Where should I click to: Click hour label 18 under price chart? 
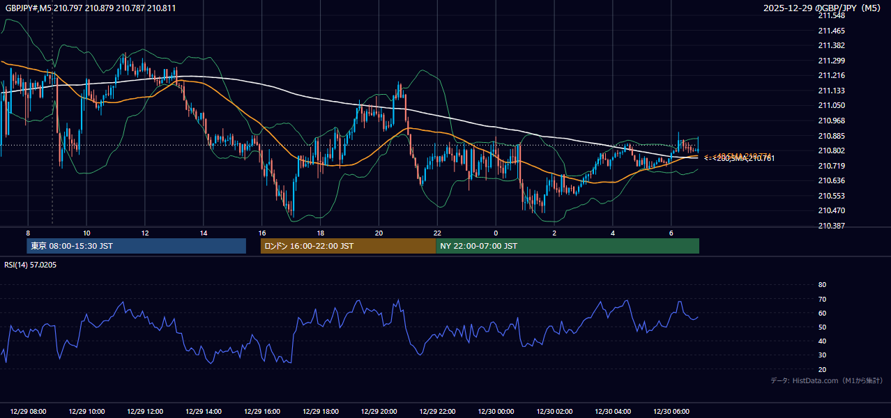(321, 233)
